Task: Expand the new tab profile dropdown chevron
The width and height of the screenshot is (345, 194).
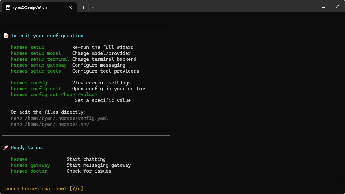Action: coord(93,7)
